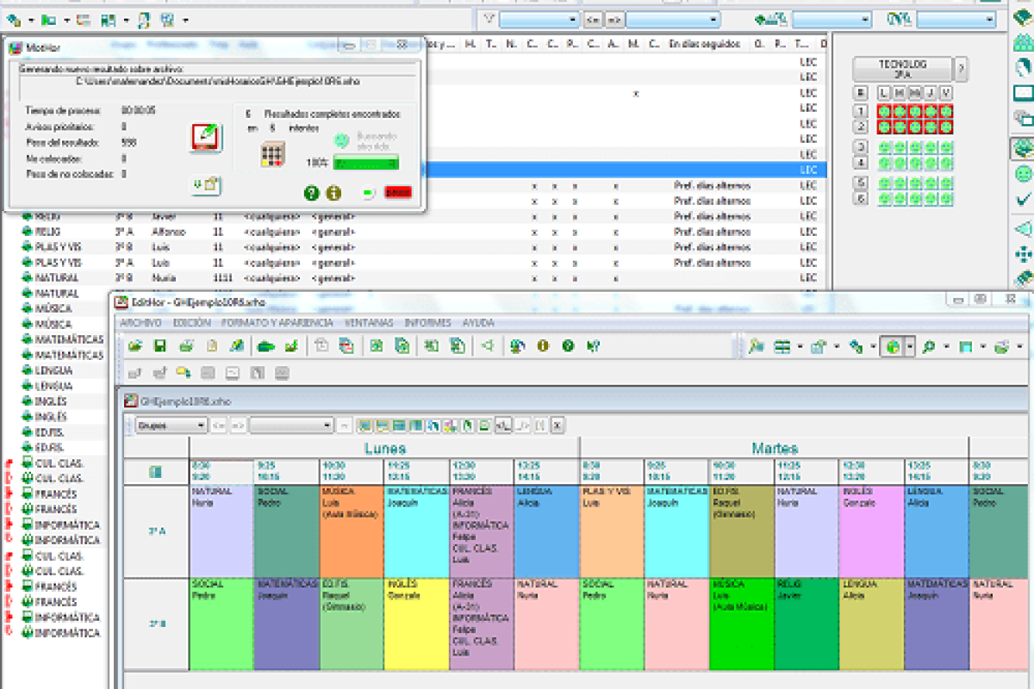1034x689 pixels.
Task: Toggle hour row 6 in preference grid
Action: coord(861,198)
